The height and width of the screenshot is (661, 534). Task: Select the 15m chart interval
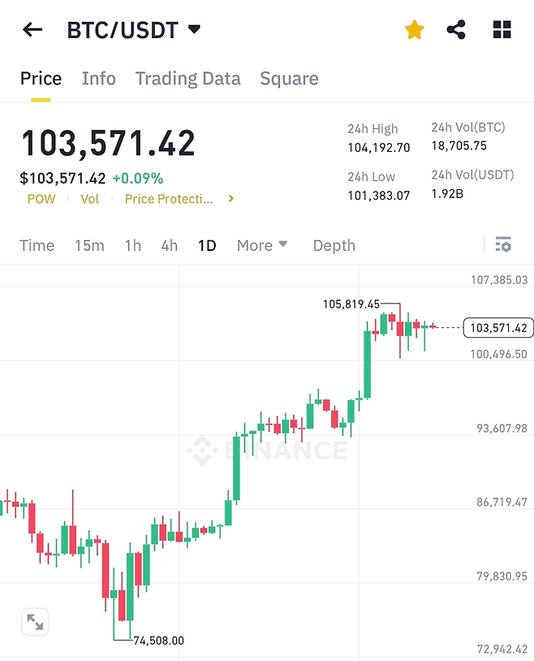89,245
